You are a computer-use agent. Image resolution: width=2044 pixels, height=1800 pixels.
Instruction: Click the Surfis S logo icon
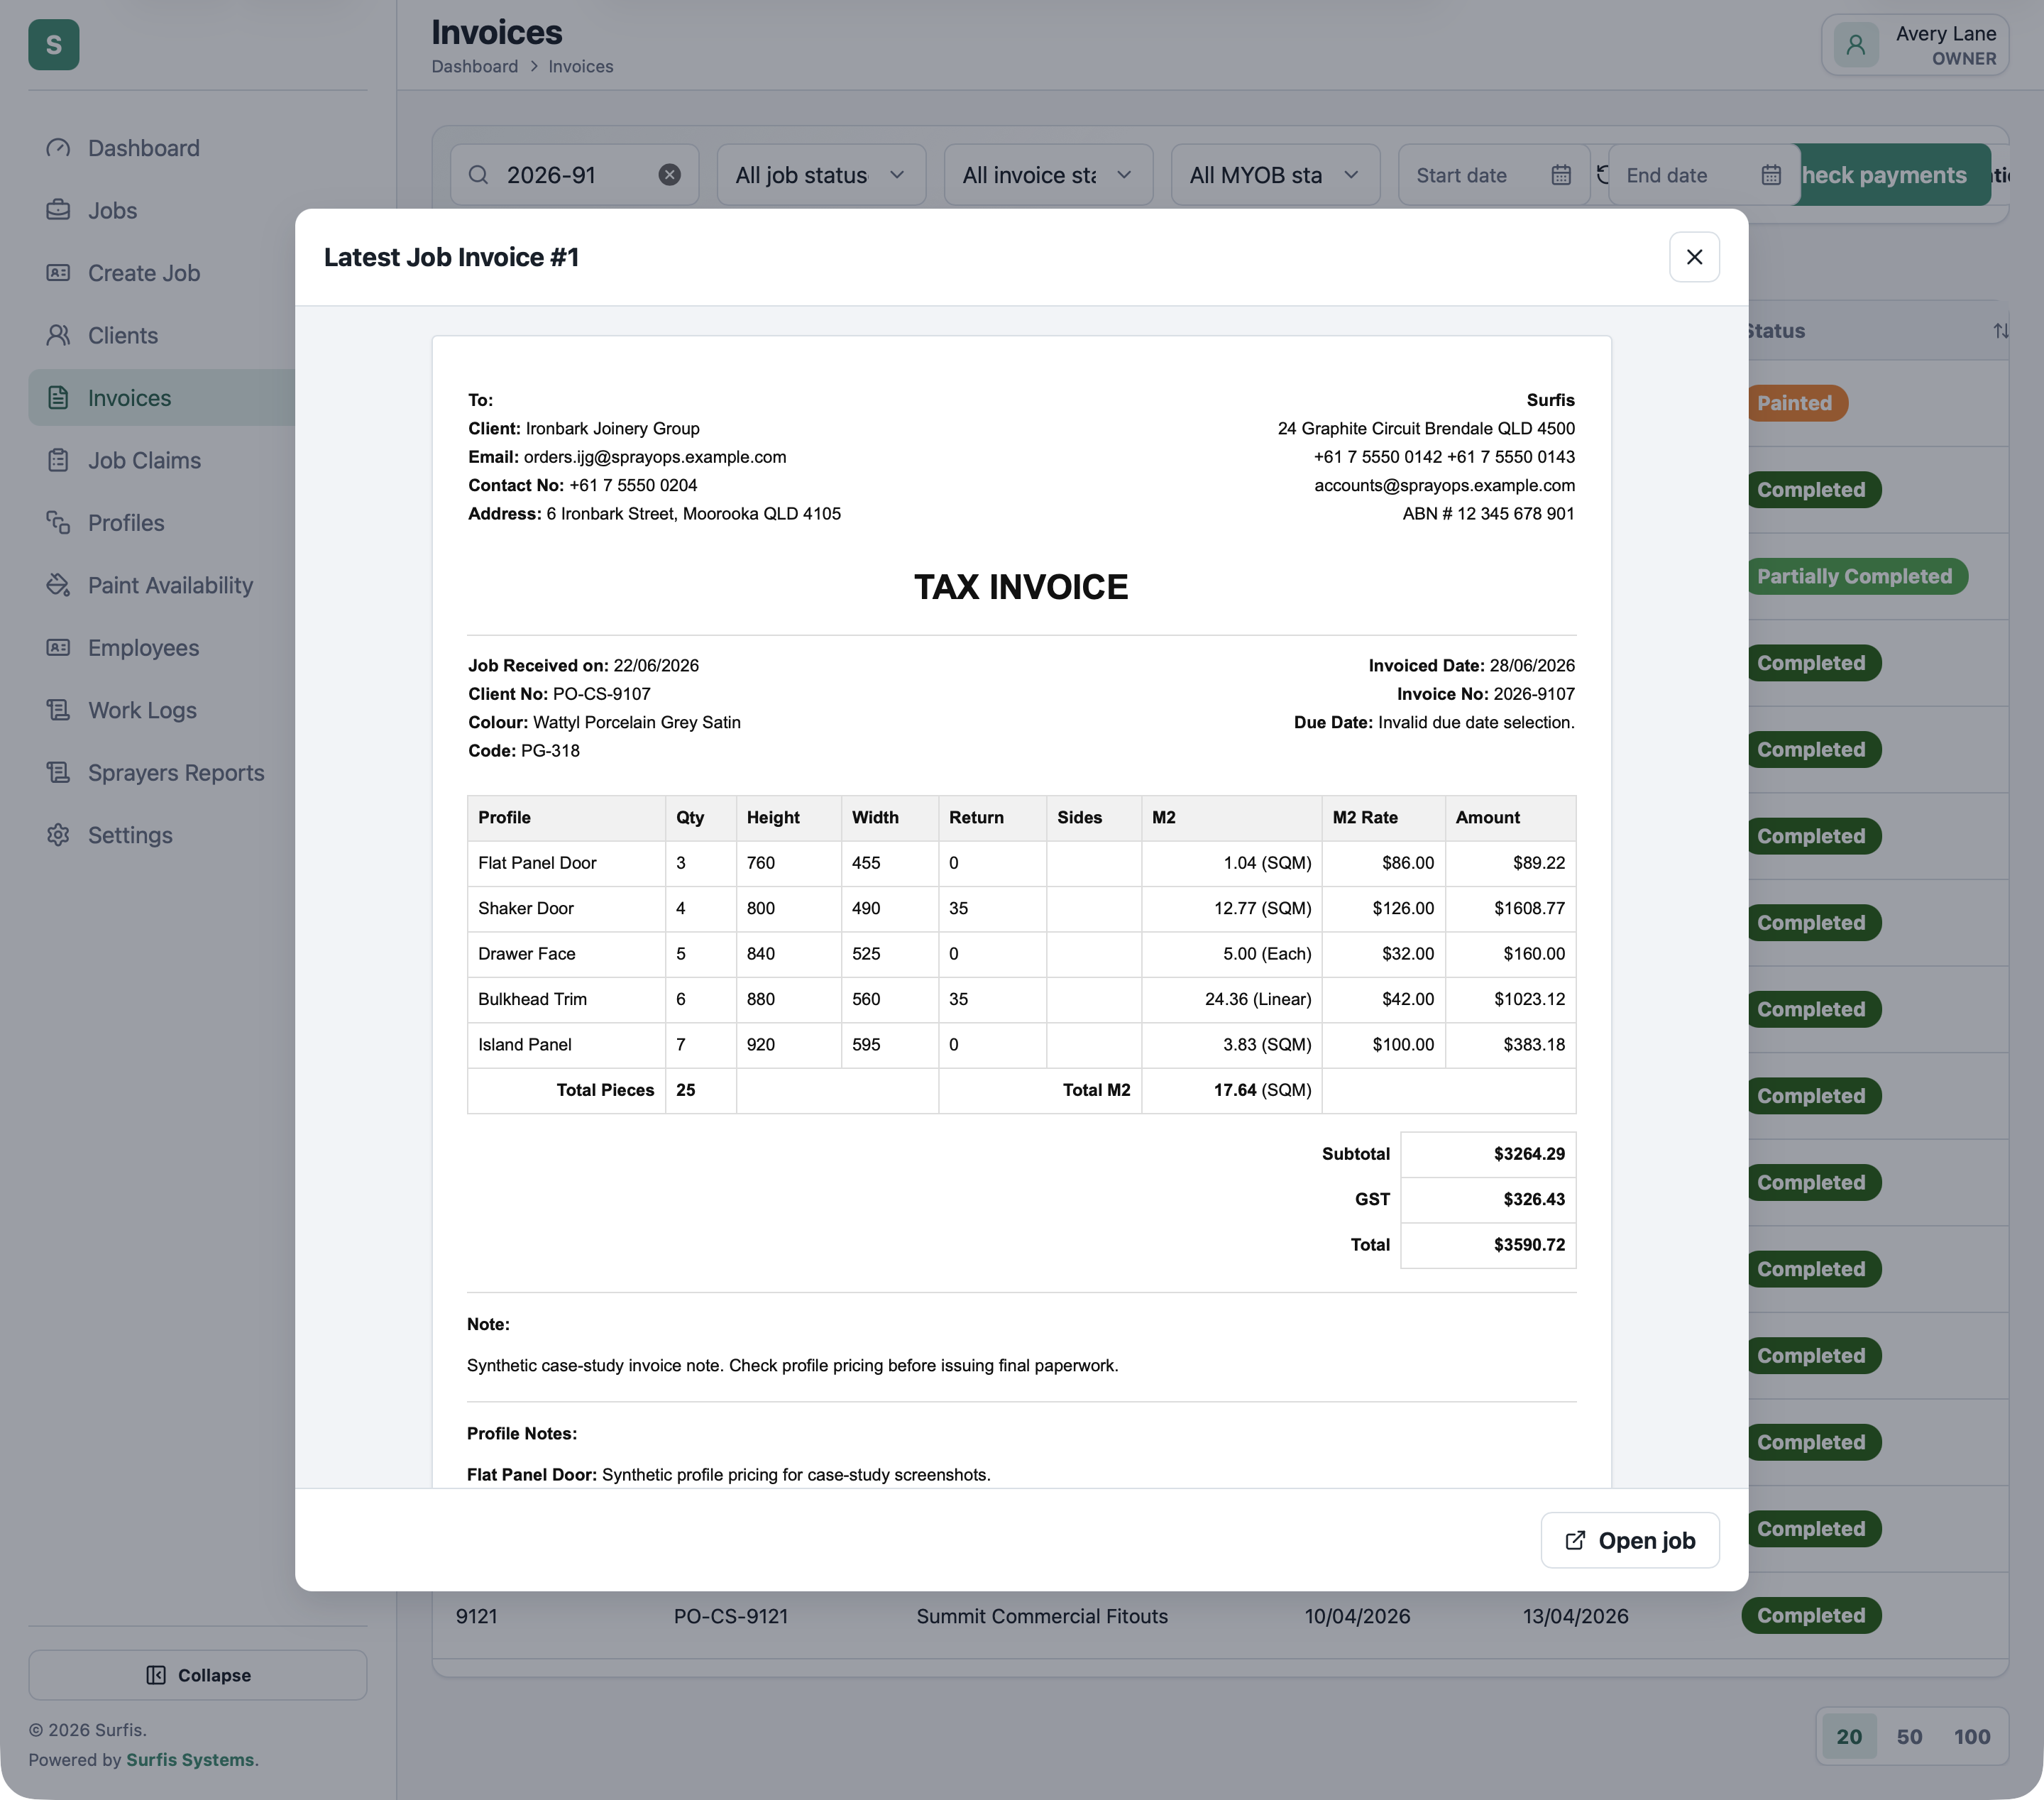(x=54, y=45)
